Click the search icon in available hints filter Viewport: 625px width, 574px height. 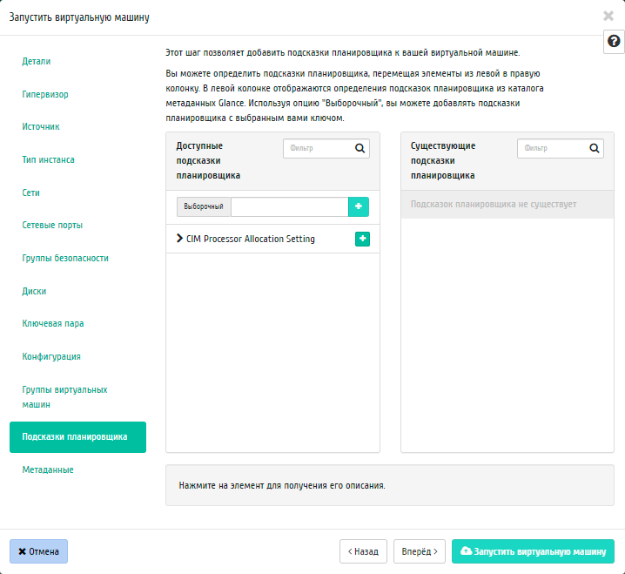(x=360, y=148)
